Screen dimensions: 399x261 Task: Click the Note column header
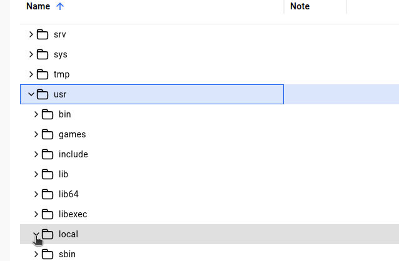pos(300,6)
